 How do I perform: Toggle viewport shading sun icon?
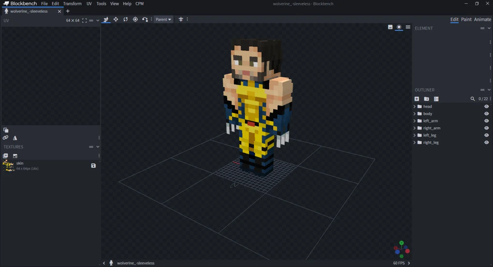click(x=399, y=27)
